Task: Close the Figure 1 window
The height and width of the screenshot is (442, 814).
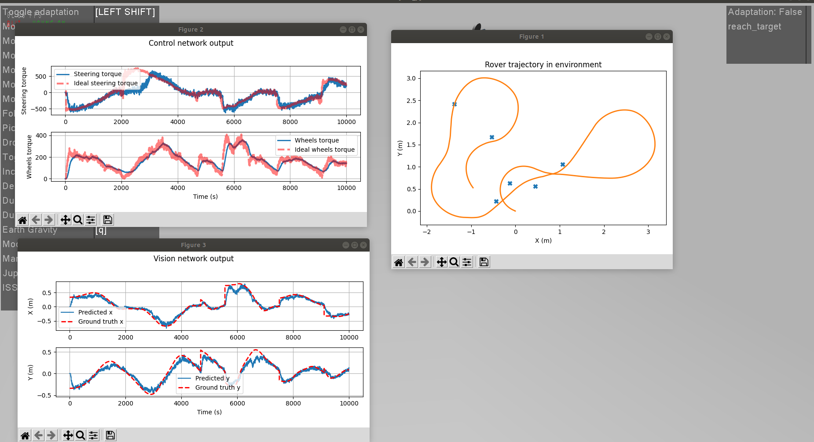Action: pyautogui.click(x=667, y=37)
